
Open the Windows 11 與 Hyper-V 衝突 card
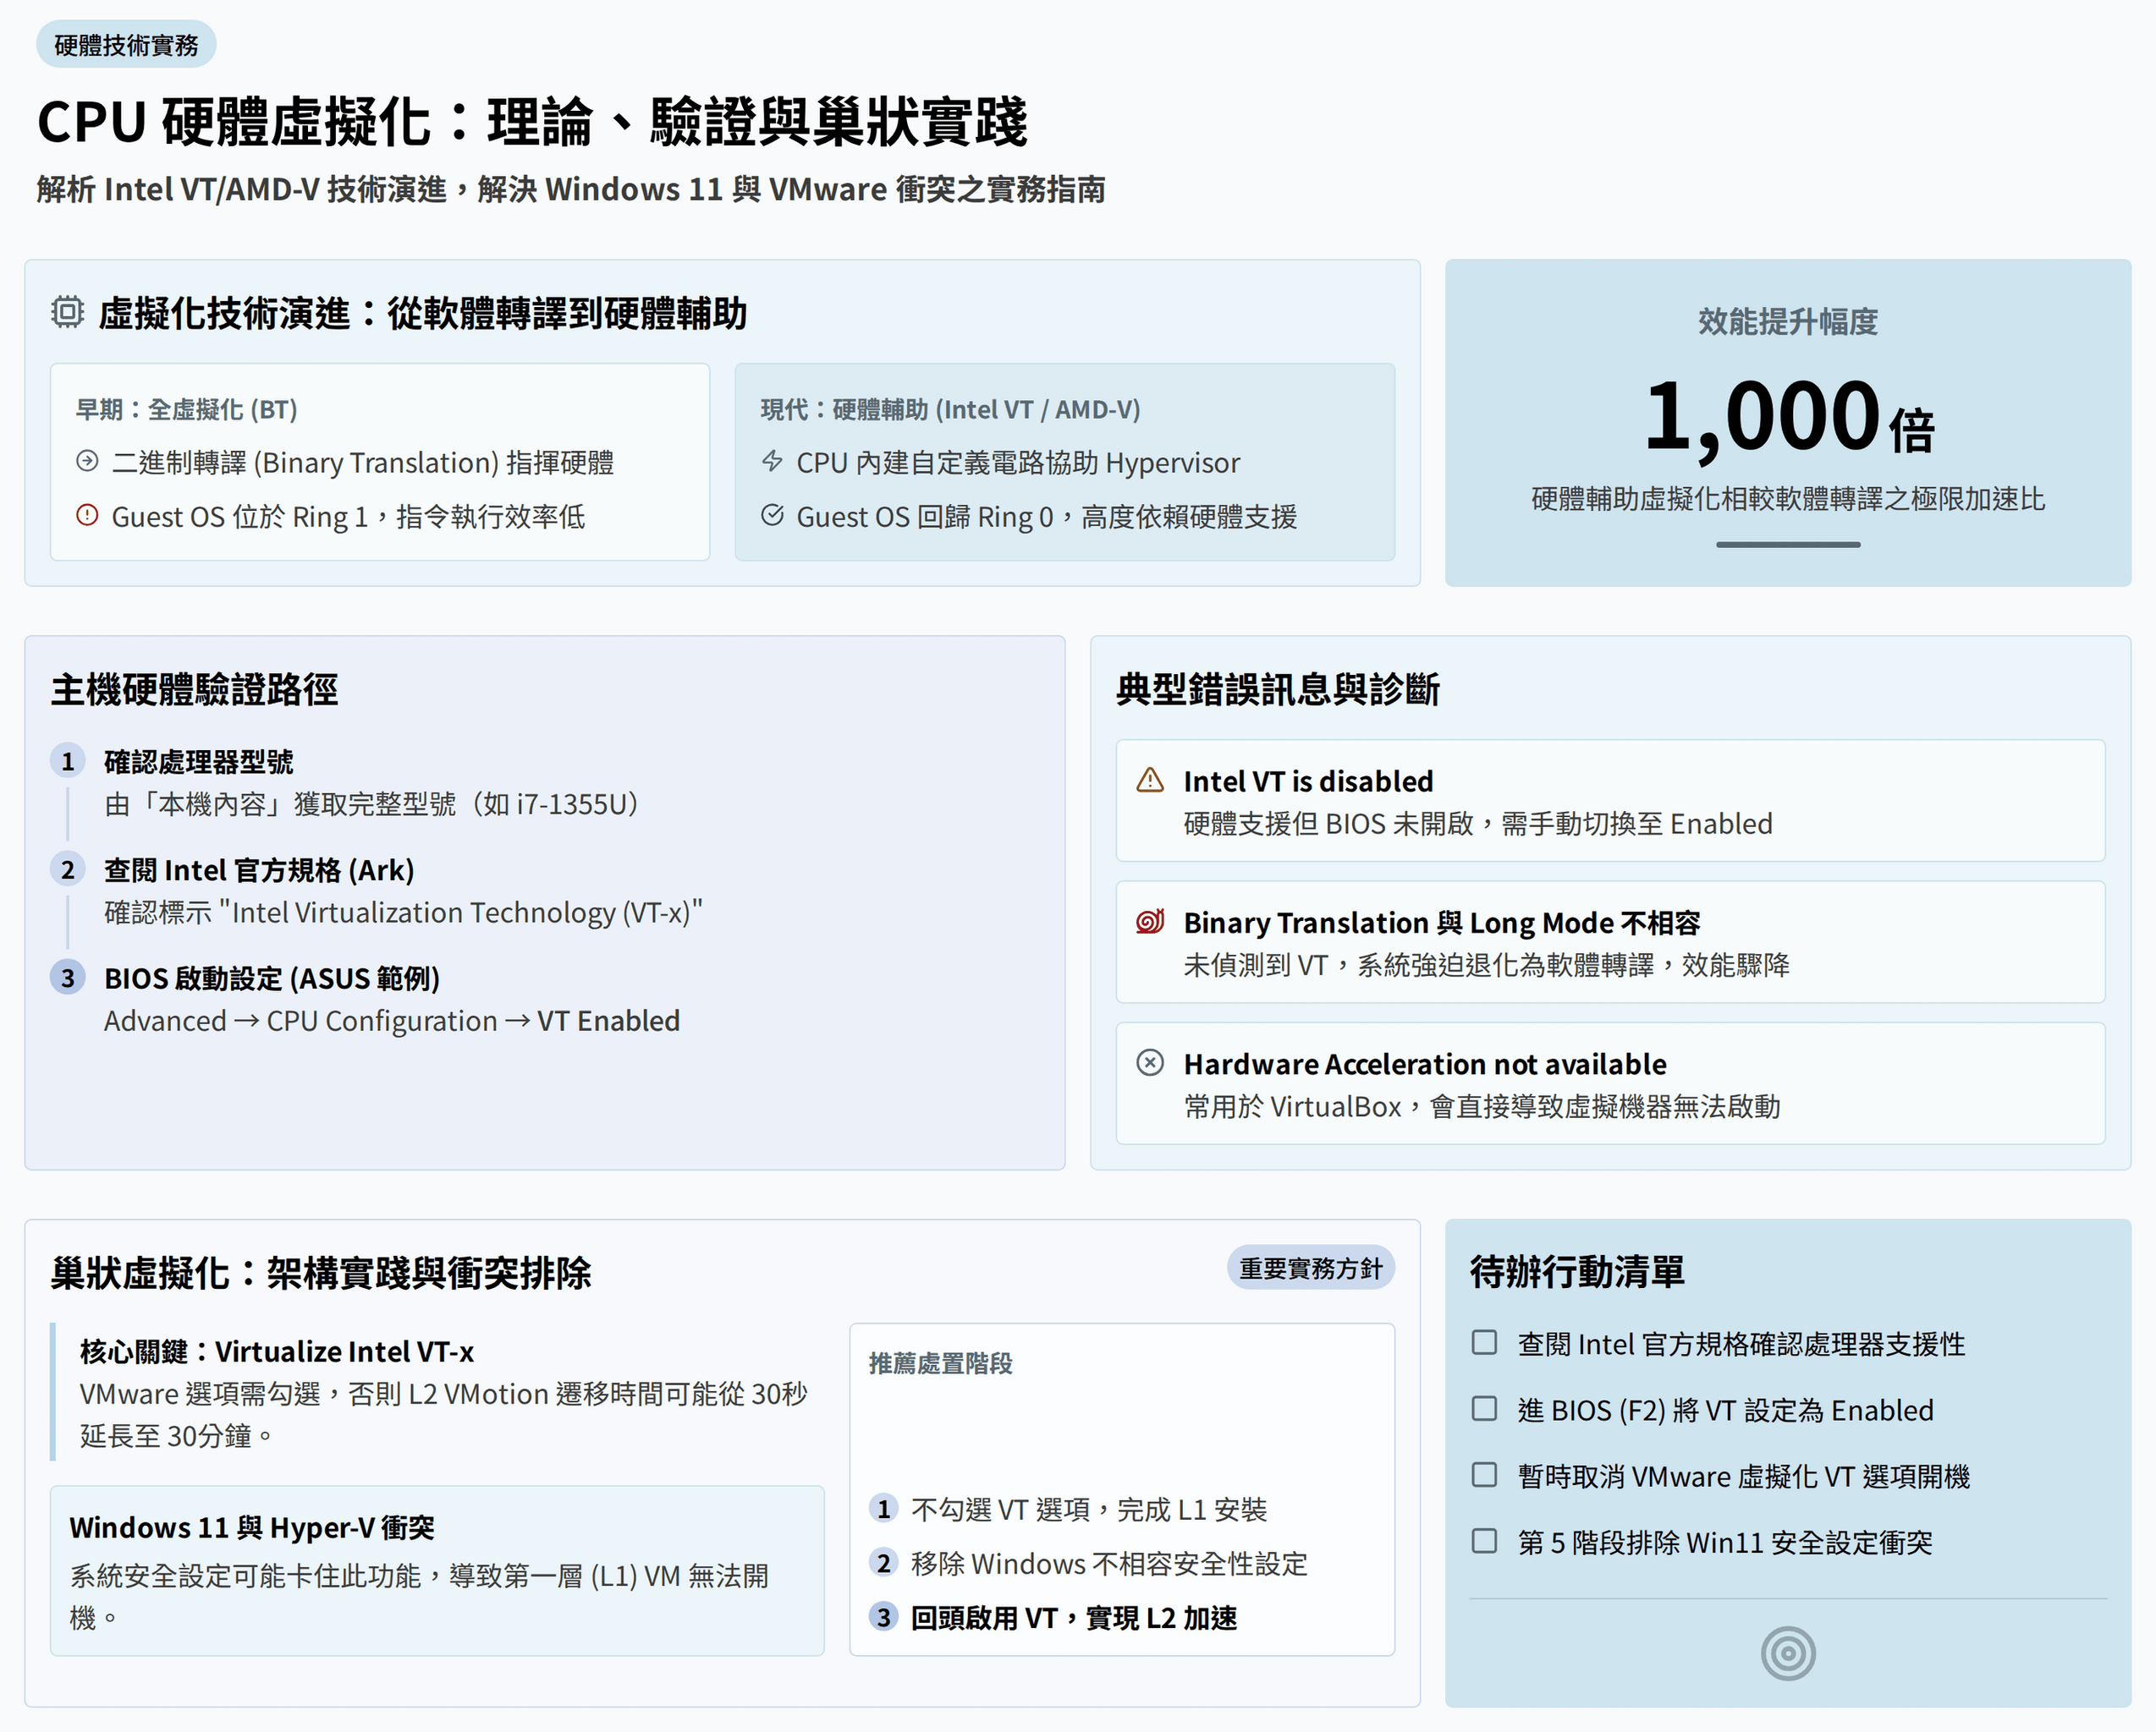[437, 1569]
